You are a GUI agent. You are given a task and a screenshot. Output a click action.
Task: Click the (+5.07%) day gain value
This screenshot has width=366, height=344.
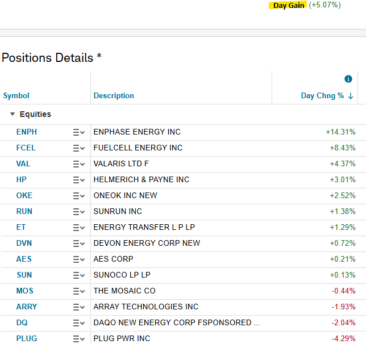coord(325,5)
